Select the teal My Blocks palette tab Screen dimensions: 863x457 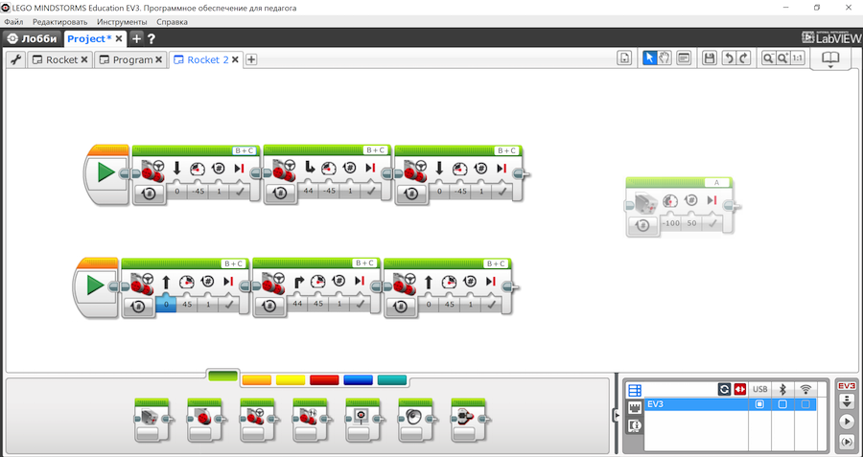point(392,380)
